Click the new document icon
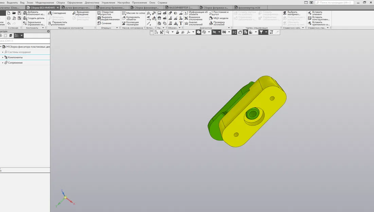The height and width of the screenshot is (212, 374). (8, 13)
